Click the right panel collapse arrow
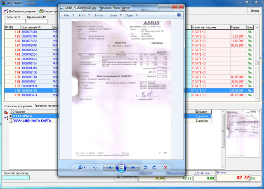Viewport: 264px width, 189px height. coord(261,58)
